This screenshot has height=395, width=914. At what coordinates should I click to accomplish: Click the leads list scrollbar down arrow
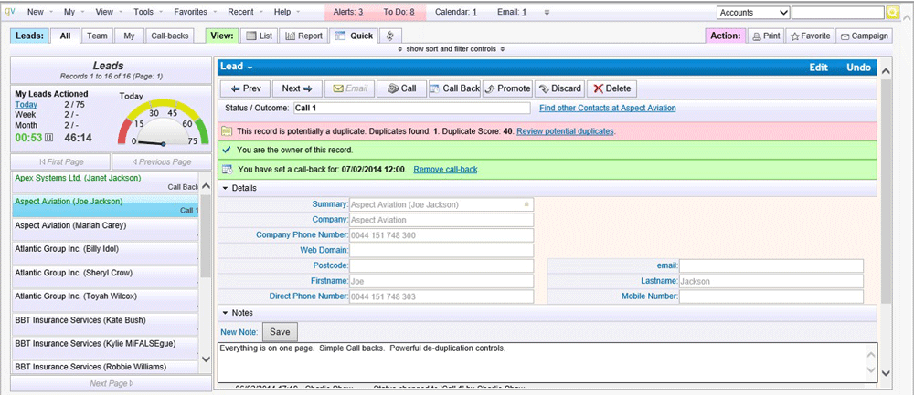click(205, 360)
